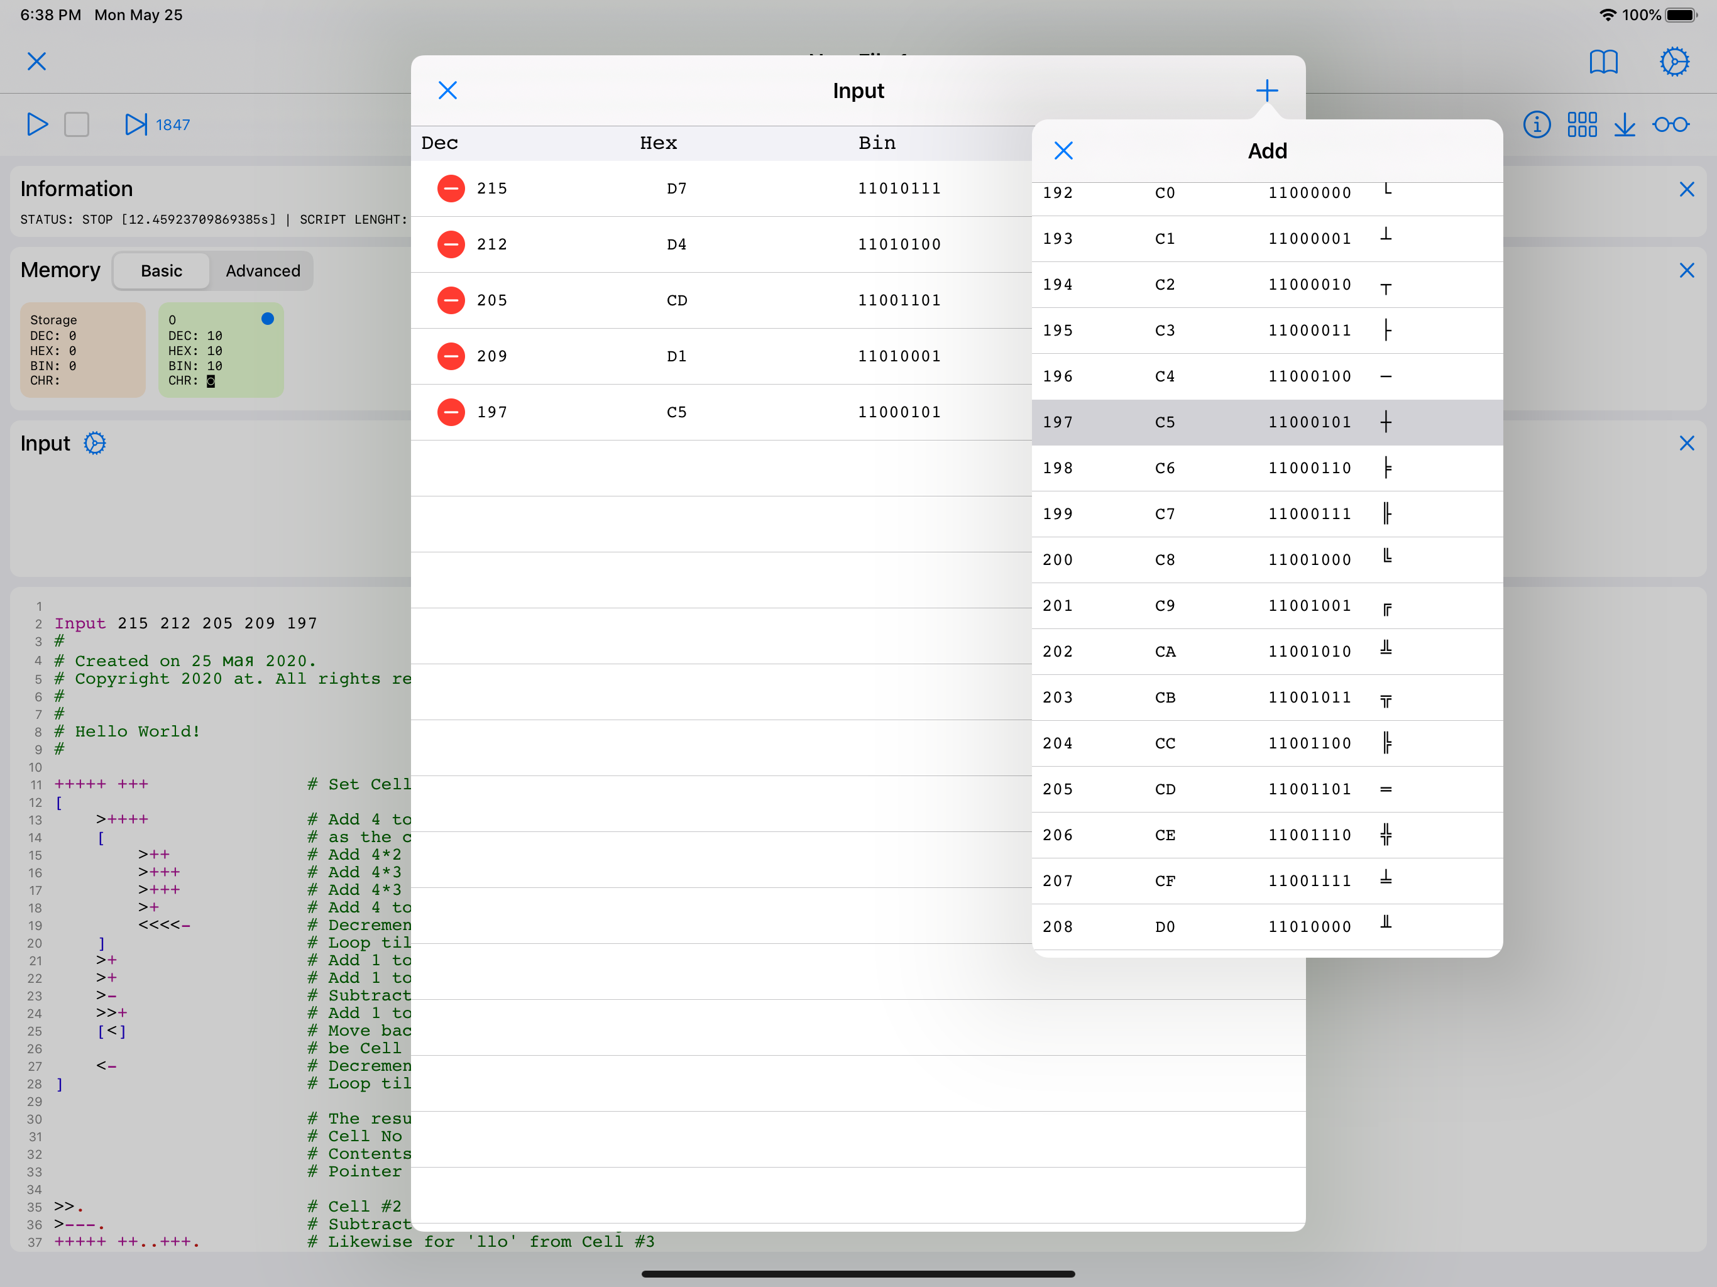Click the download arrow icon
The image size is (1717, 1287).
point(1624,124)
